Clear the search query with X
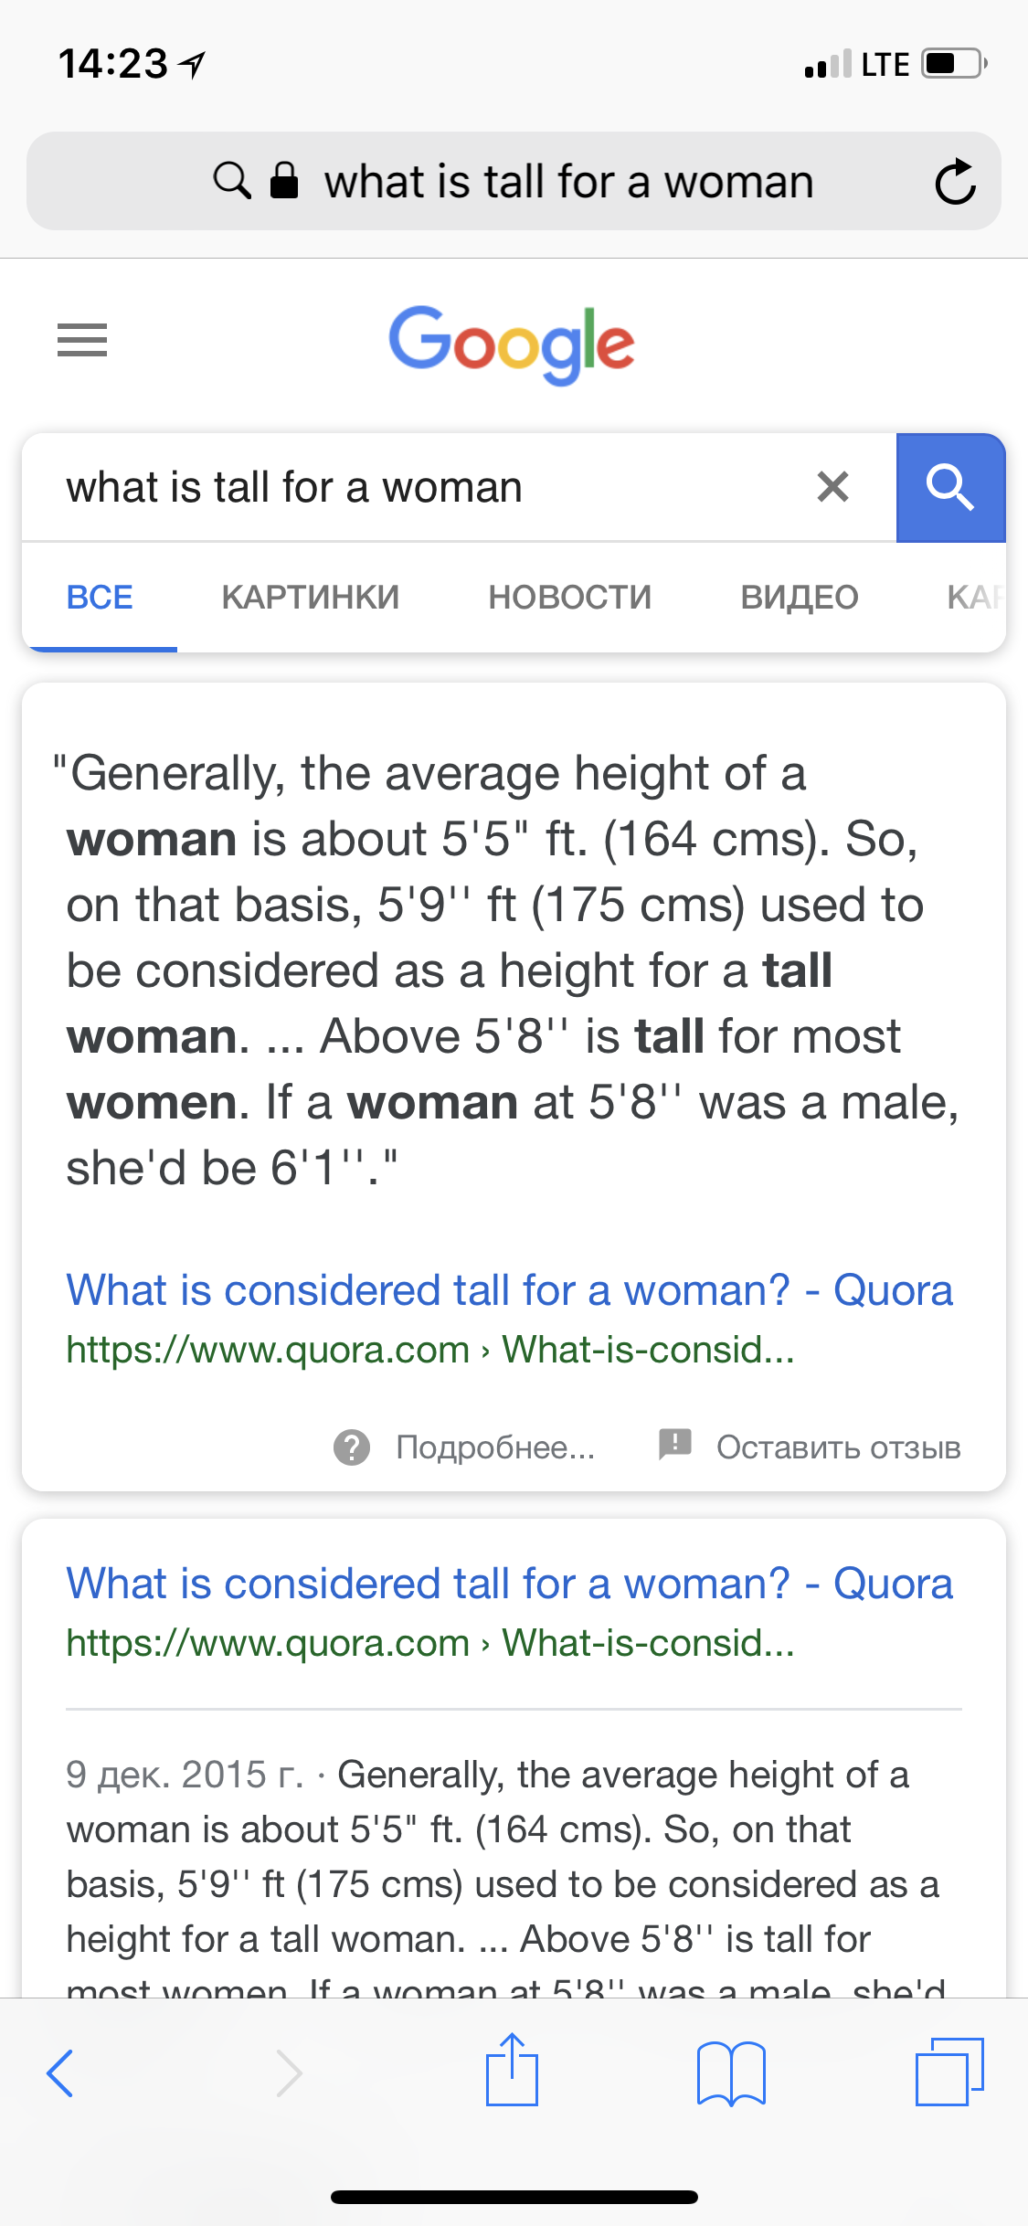Screen dimensions: 1028x2226 tap(832, 487)
